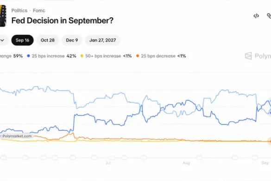
Task: Click the yellow 50+ bps increase dot
Action: pos(82,56)
